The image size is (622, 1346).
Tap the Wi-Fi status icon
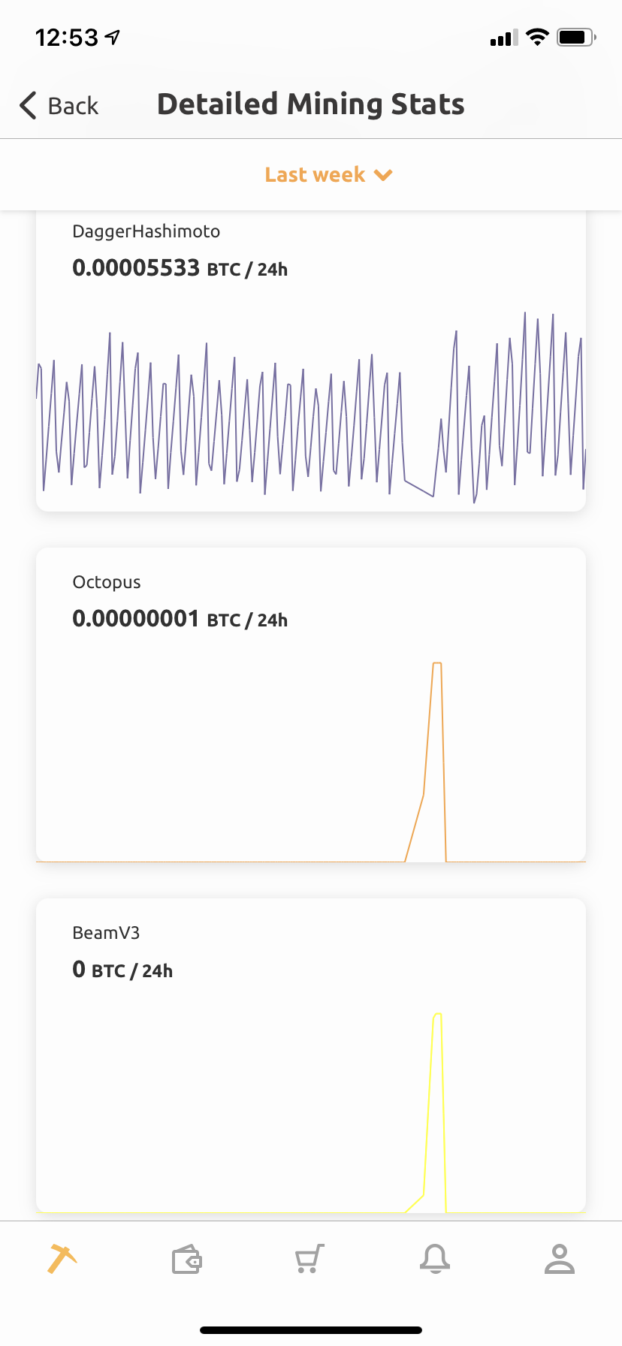(537, 37)
